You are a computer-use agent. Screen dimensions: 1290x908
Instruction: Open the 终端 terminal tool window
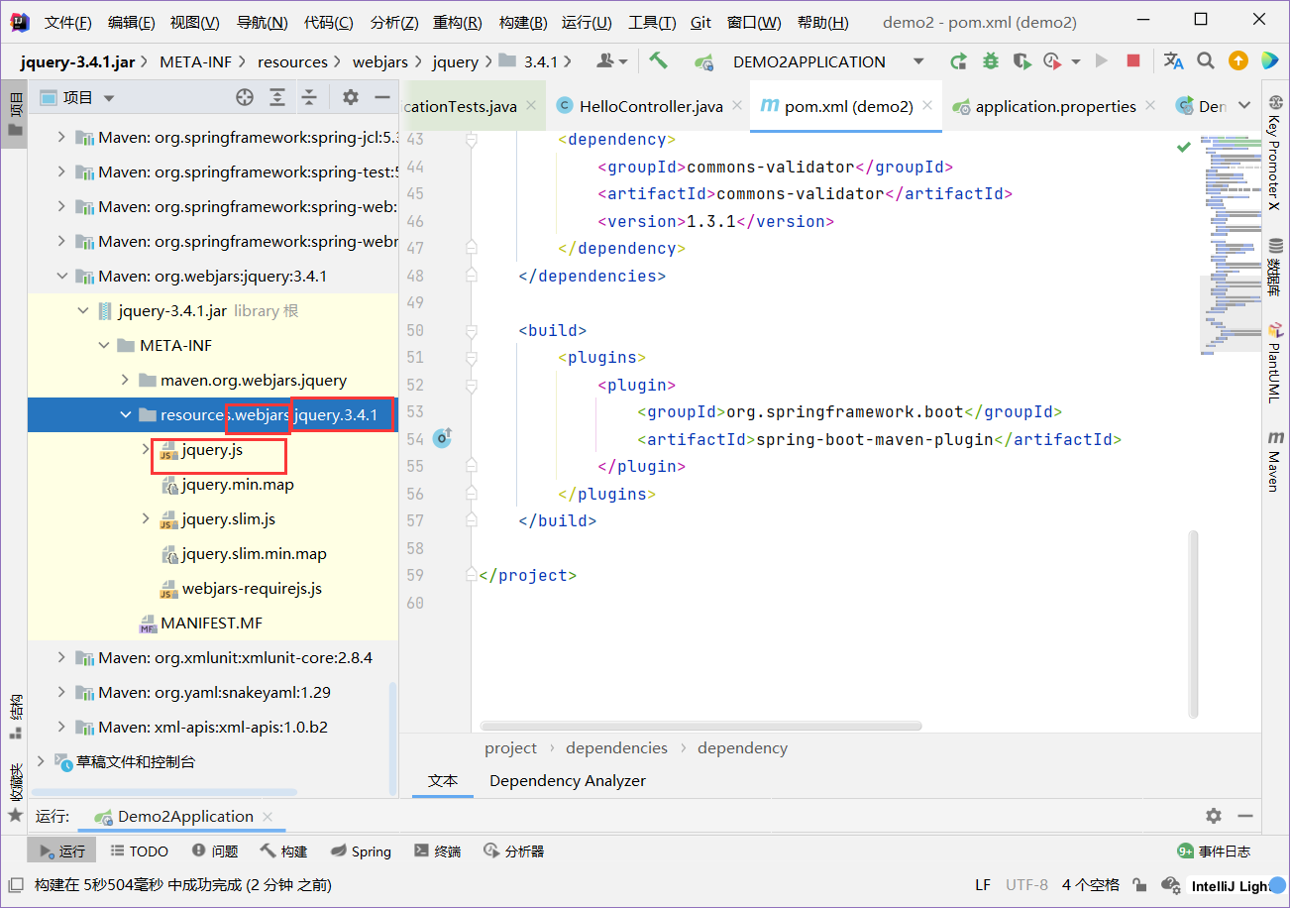click(x=437, y=851)
